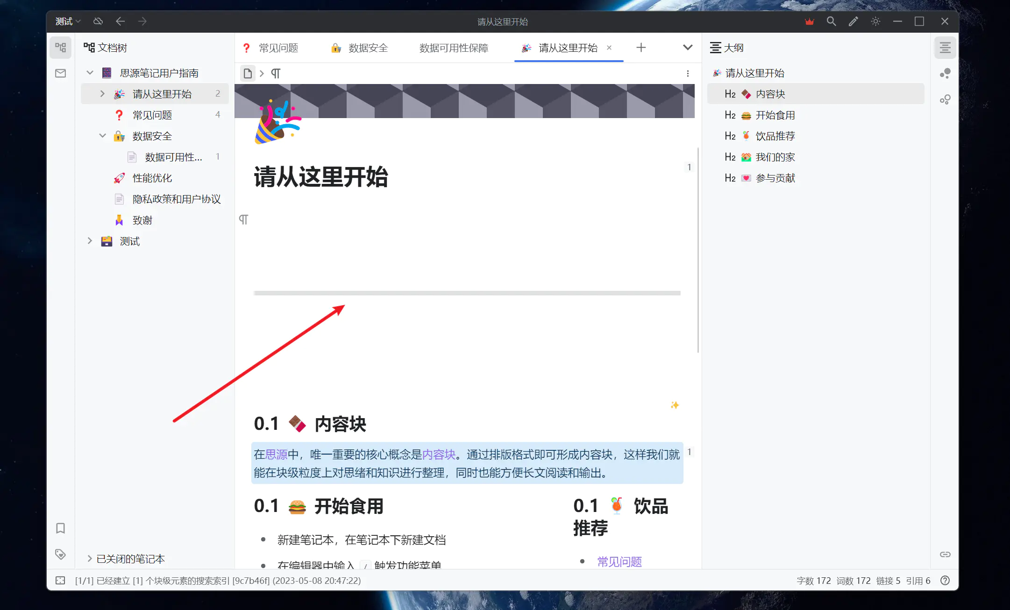This screenshot has height=610, width=1010.
Task: Open the graph view panel icon
Action: click(x=945, y=73)
